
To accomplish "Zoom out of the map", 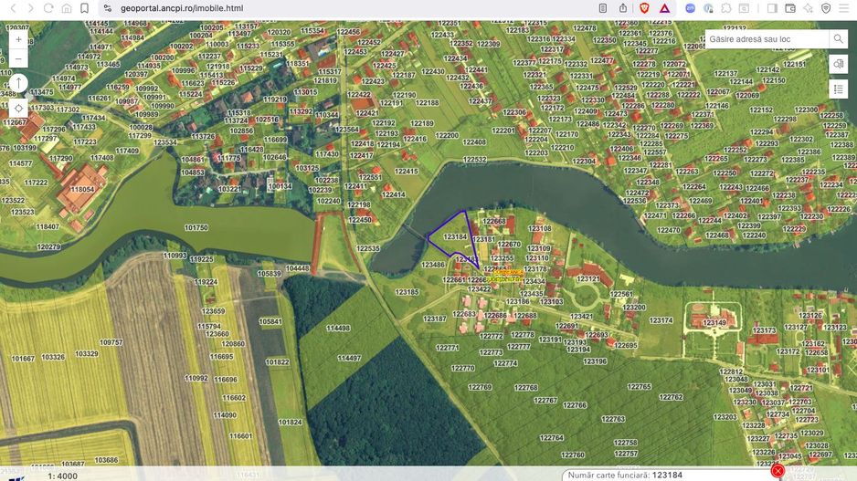I will click(18, 59).
